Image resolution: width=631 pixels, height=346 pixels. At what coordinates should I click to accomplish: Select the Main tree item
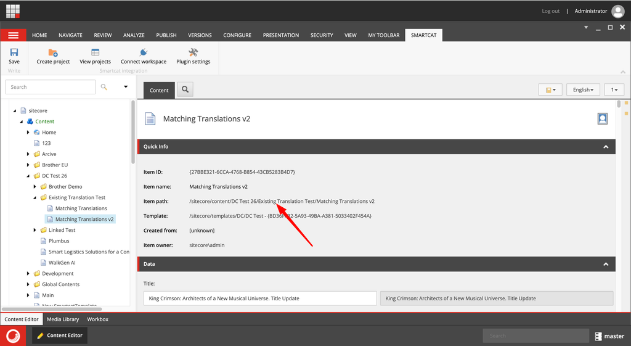47,295
